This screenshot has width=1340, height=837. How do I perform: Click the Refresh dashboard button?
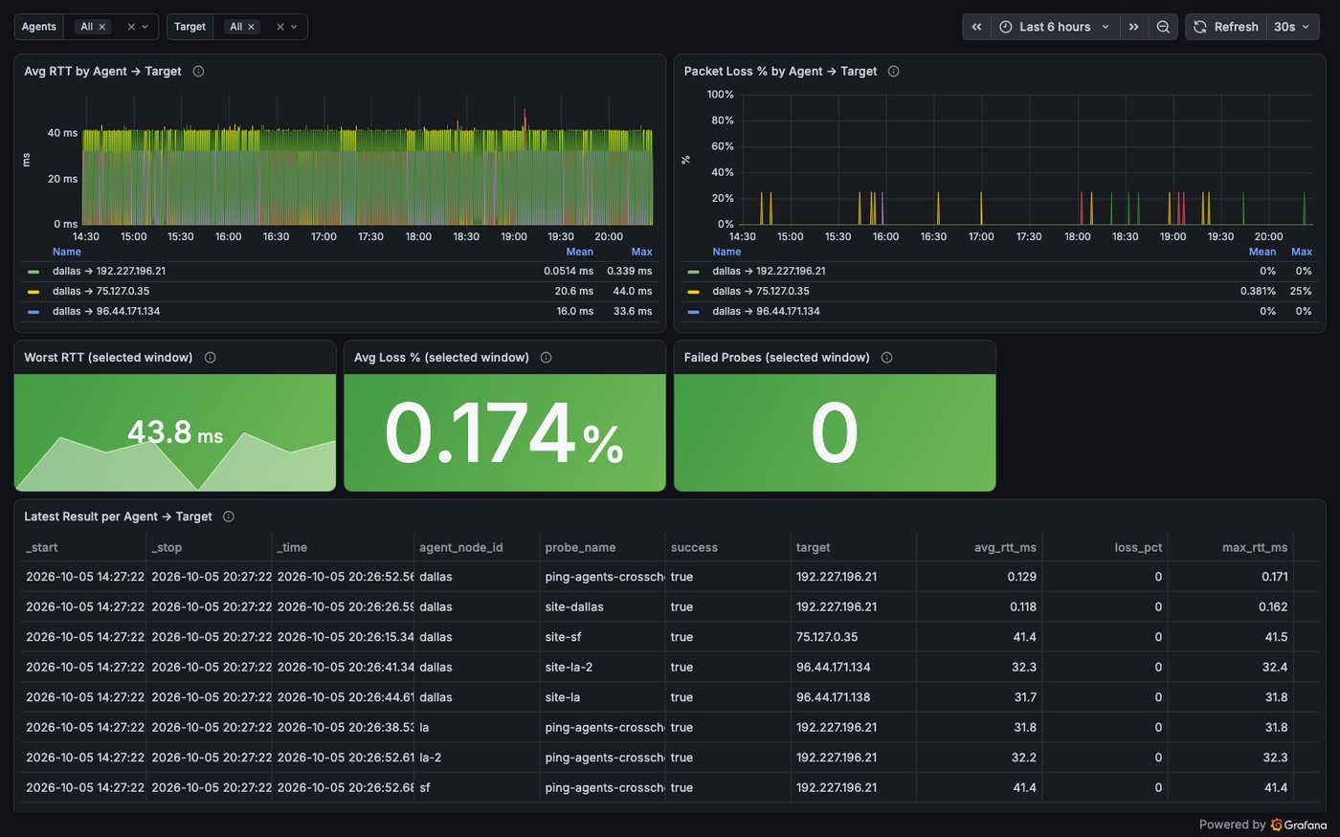(x=1226, y=27)
